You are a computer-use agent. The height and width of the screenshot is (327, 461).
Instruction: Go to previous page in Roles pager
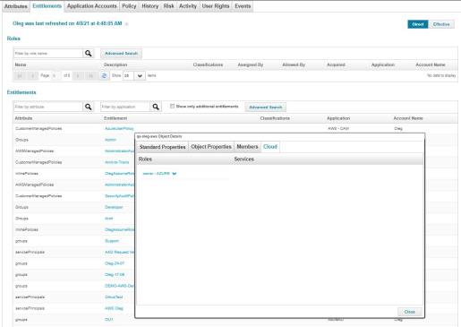[x=32, y=76]
